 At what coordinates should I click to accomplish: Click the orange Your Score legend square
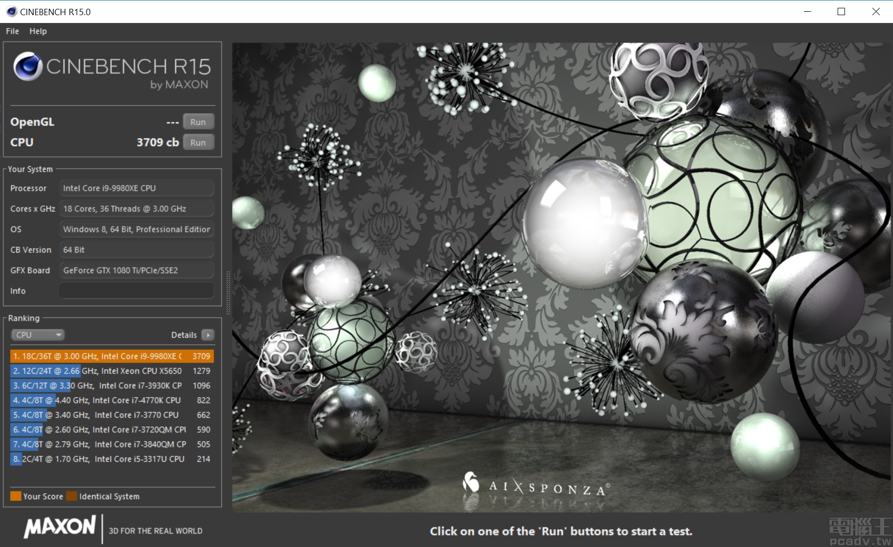pyautogui.click(x=16, y=496)
